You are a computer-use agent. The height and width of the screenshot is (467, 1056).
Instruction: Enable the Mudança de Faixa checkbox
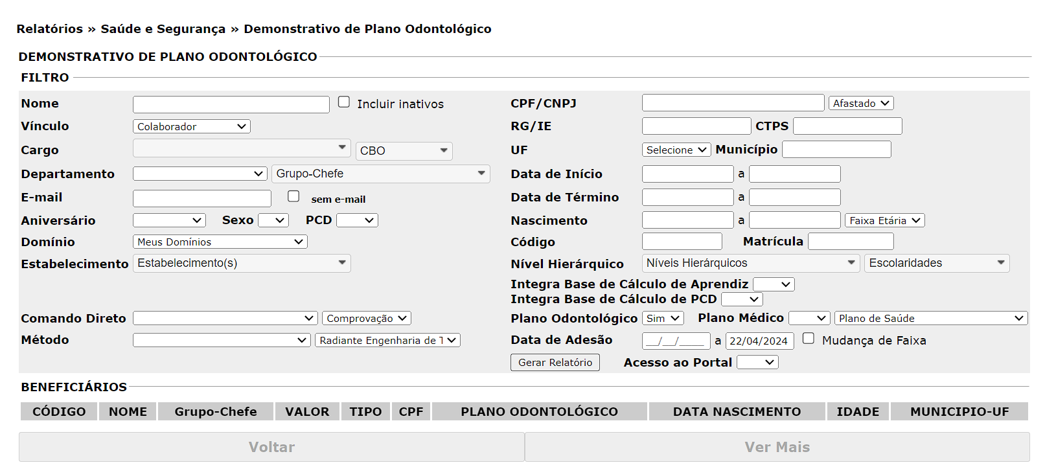tap(809, 339)
